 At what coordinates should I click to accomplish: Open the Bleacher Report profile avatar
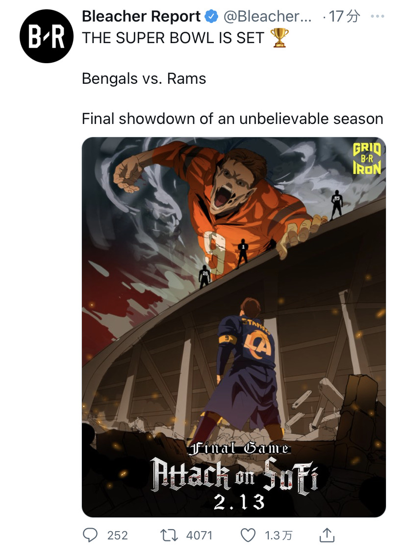point(47,36)
